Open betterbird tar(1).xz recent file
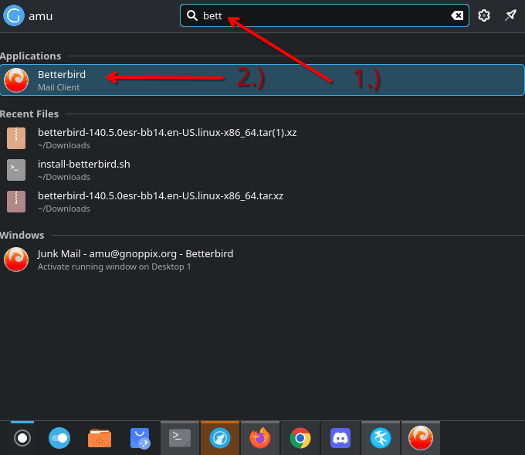525x455 pixels. [167, 138]
